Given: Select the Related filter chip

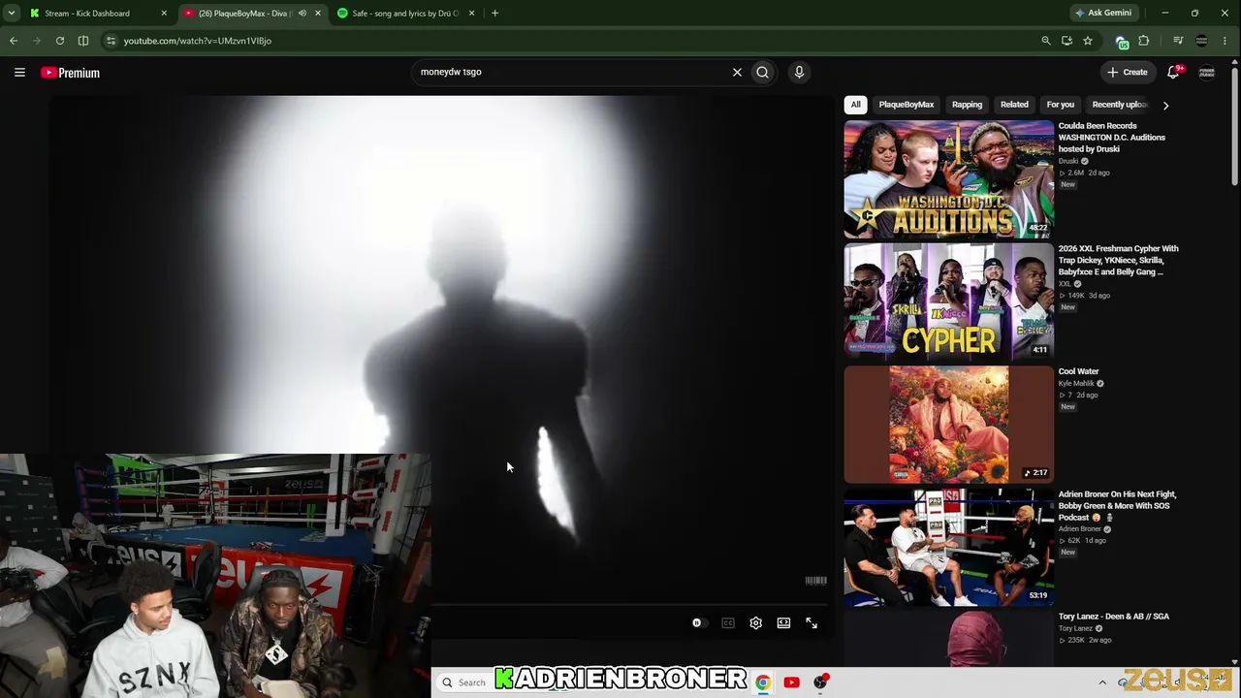Looking at the screenshot, I should pyautogui.click(x=1014, y=105).
